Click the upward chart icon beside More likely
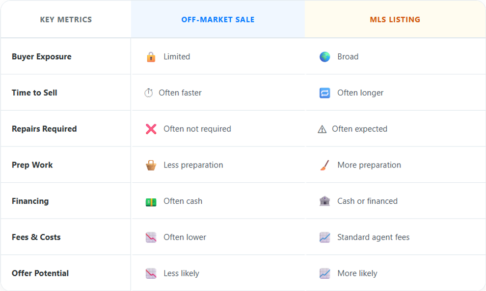486x291 pixels. 324,273
